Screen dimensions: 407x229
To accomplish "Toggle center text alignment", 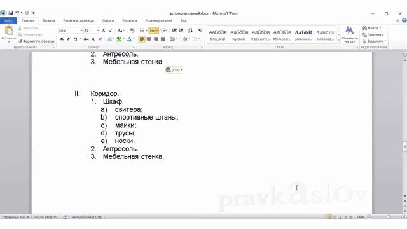I will [149, 39].
